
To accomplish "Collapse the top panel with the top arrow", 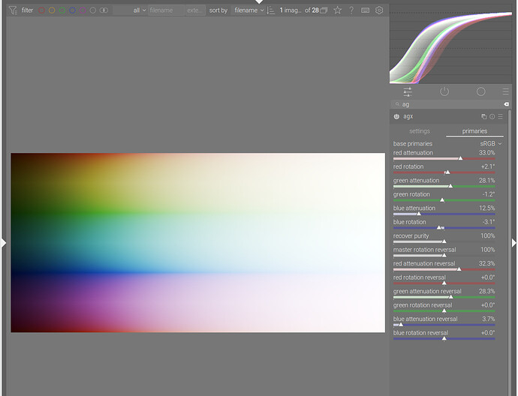I will [x=259, y=1].
